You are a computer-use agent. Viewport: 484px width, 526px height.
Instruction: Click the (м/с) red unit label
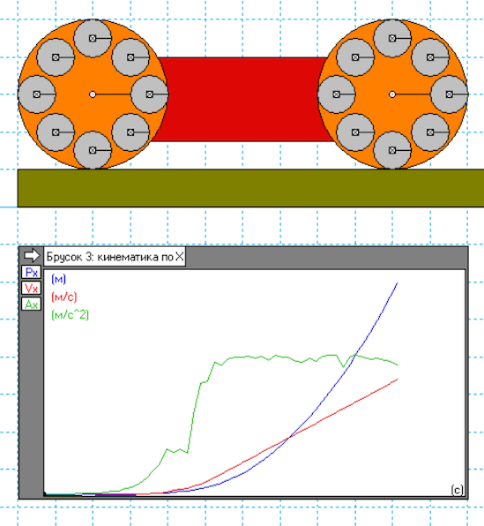64,297
